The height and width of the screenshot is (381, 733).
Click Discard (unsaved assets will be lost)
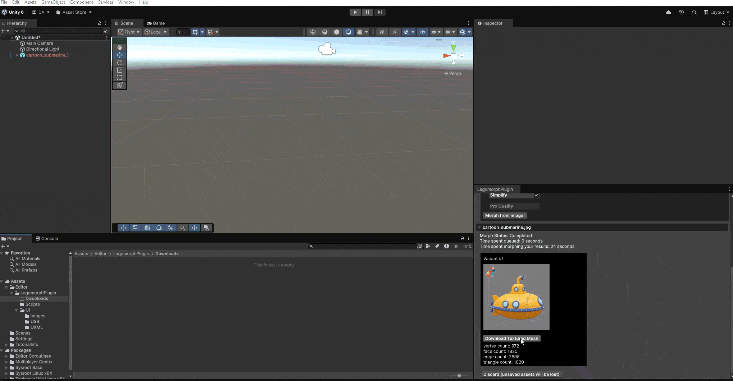[521, 374]
